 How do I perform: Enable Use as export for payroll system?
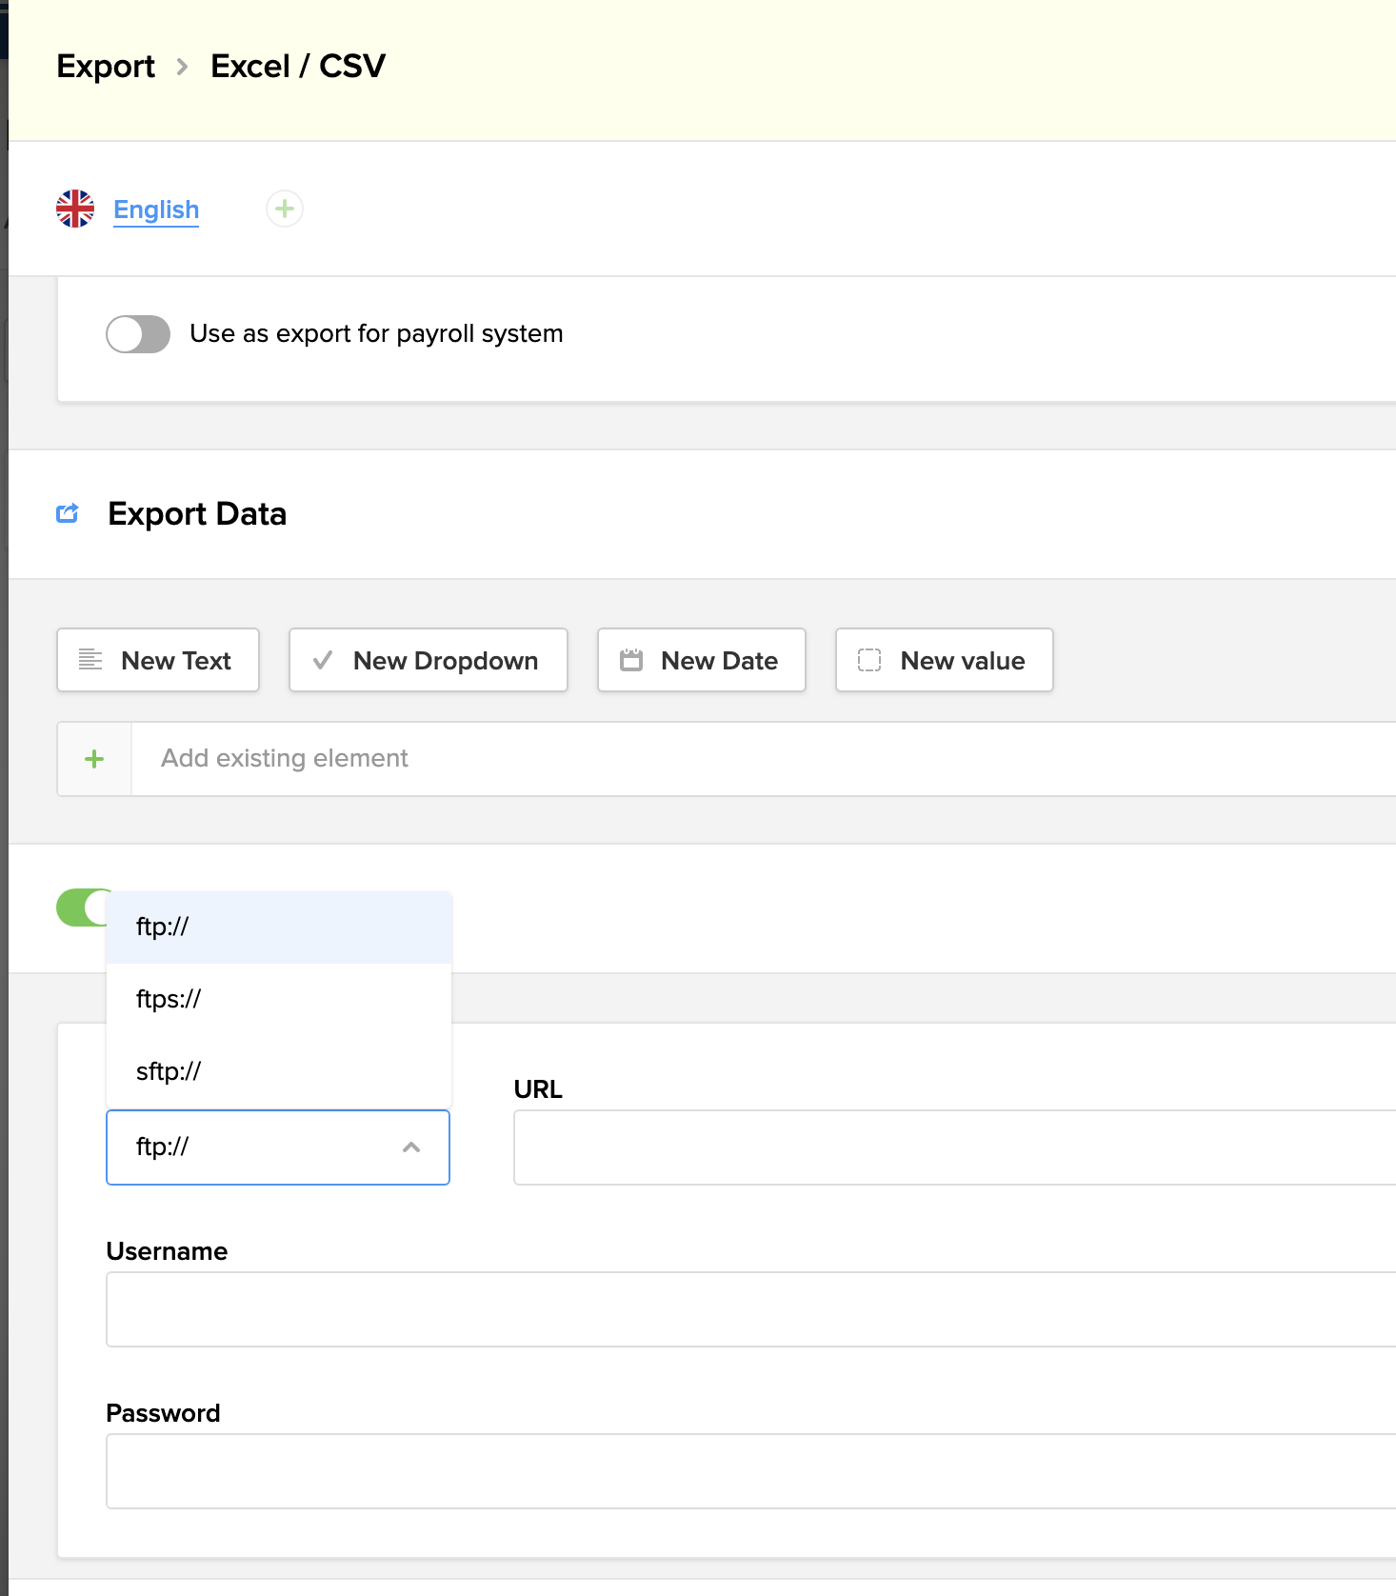coord(138,334)
